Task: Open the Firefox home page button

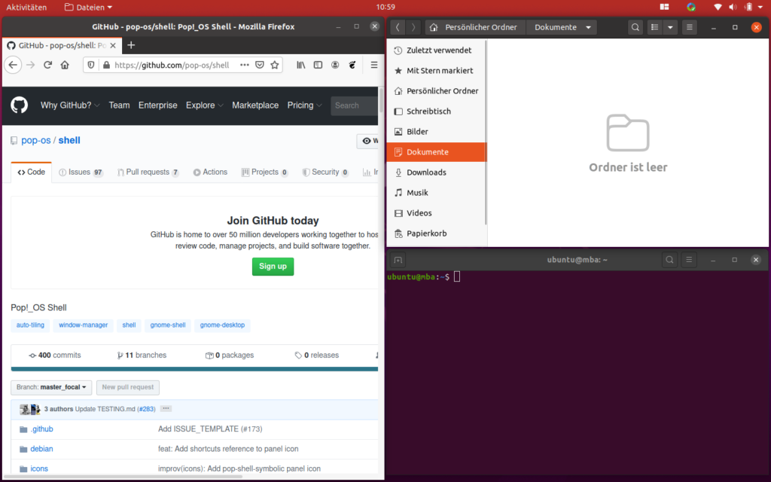Action: 65,65
